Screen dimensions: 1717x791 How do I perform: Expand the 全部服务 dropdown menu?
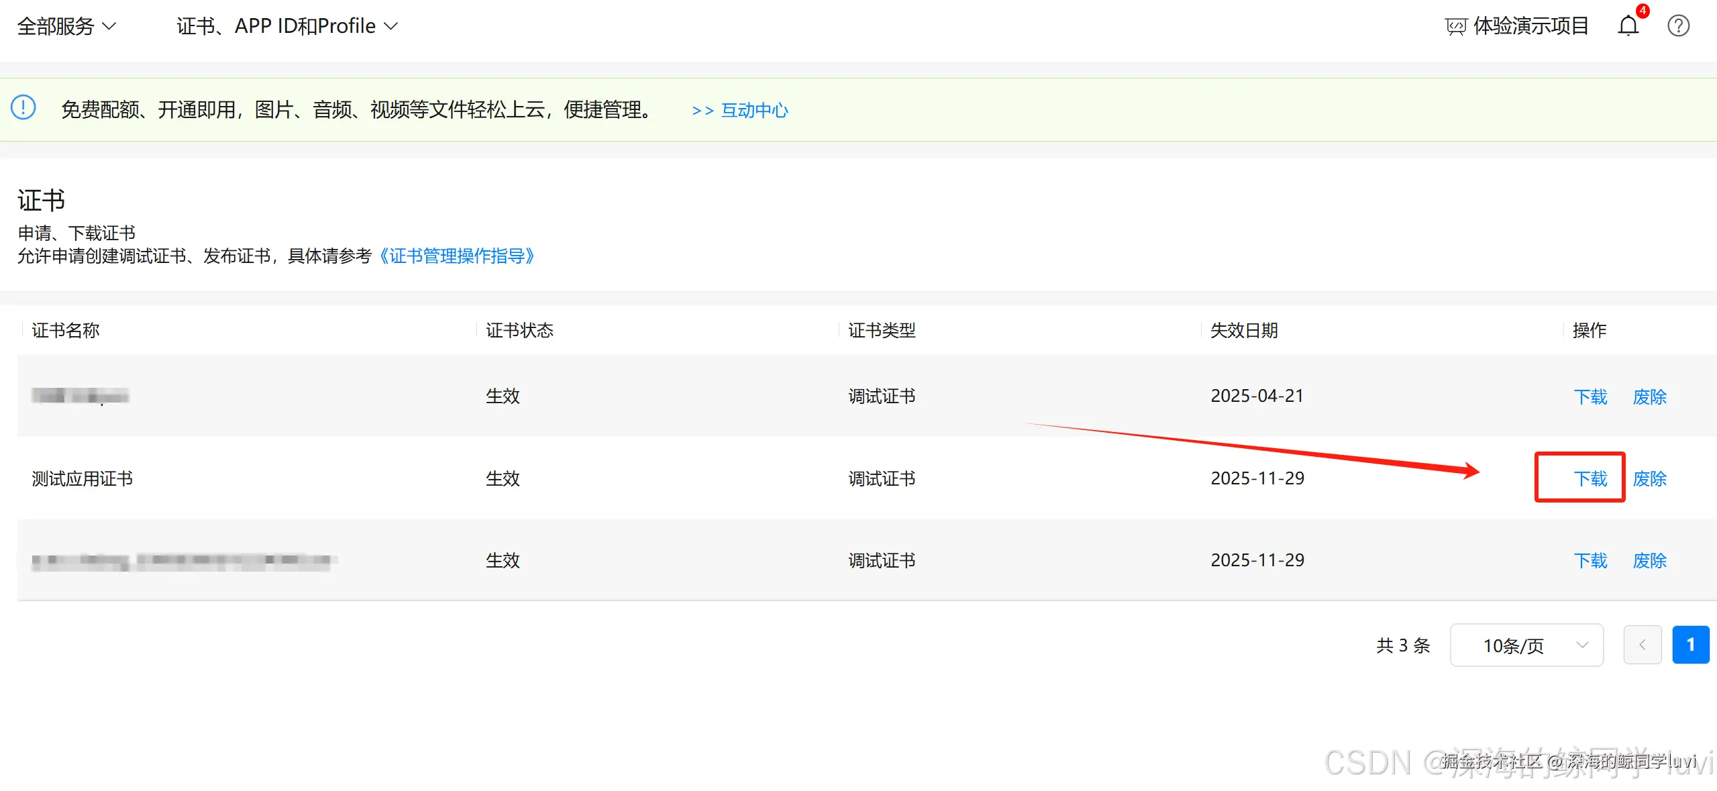66,25
